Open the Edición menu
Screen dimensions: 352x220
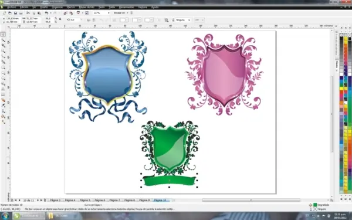pos(24,7)
